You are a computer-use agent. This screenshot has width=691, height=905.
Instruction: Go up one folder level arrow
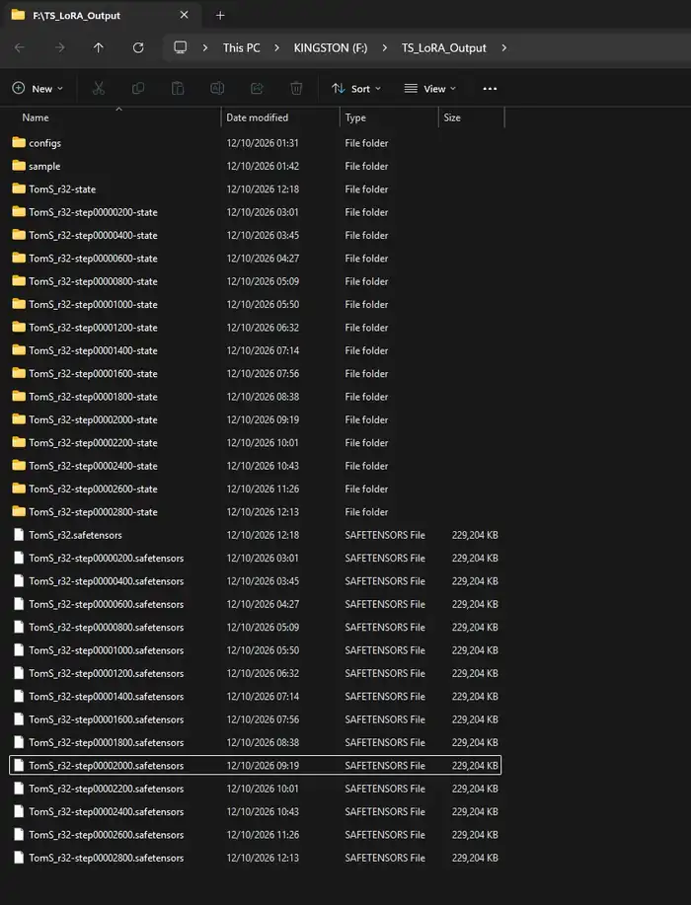click(99, 48)
